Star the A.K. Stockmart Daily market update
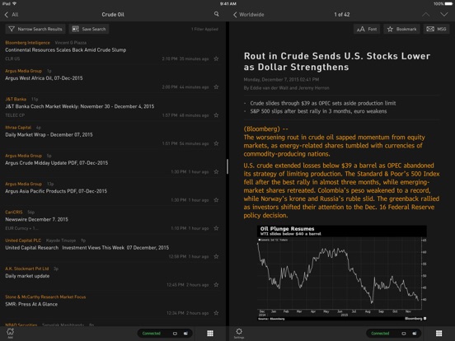This screenshot has width=455, height=341. (x=216, y=285)
